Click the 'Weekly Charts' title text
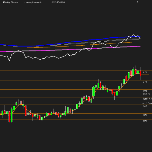This screenshot has width=152, height=152. pyautogui.click(x=10, y=2)
